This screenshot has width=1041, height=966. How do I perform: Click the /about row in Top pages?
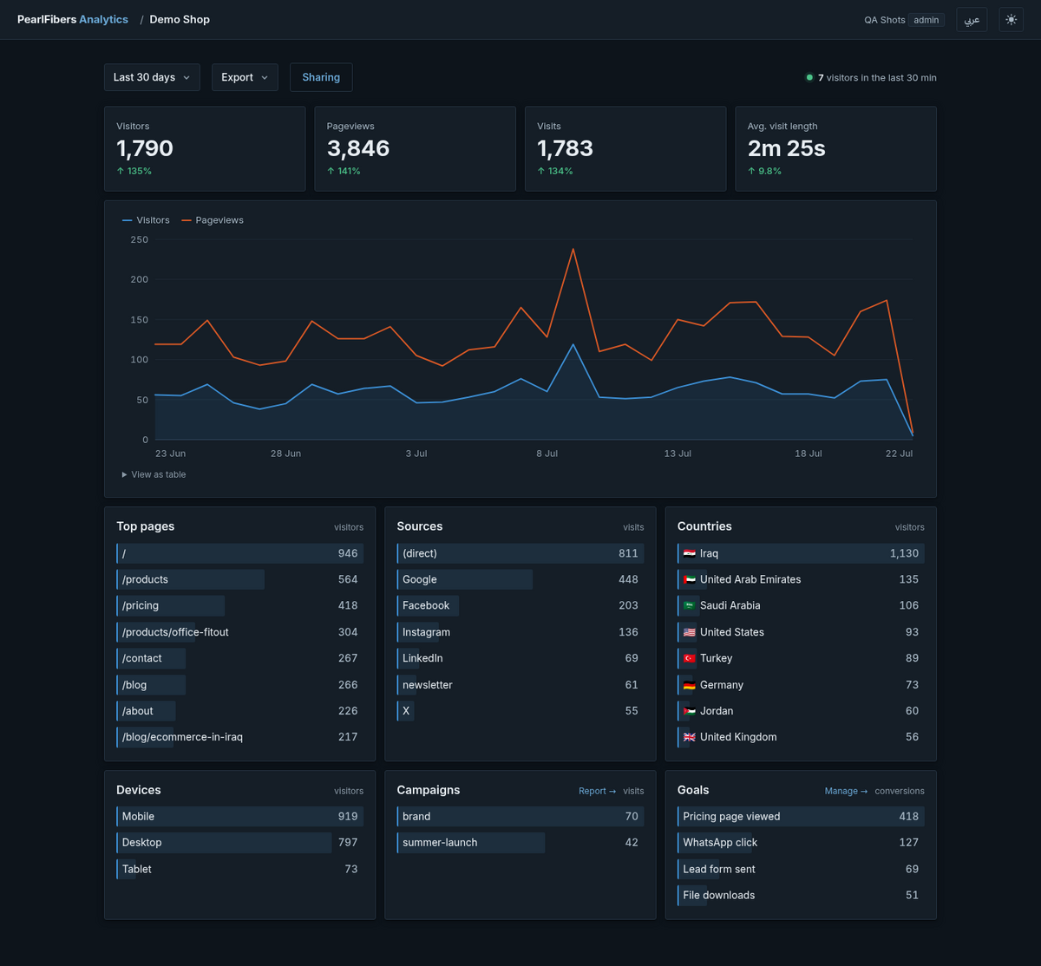pyautogui.click(x=239, y=711)
